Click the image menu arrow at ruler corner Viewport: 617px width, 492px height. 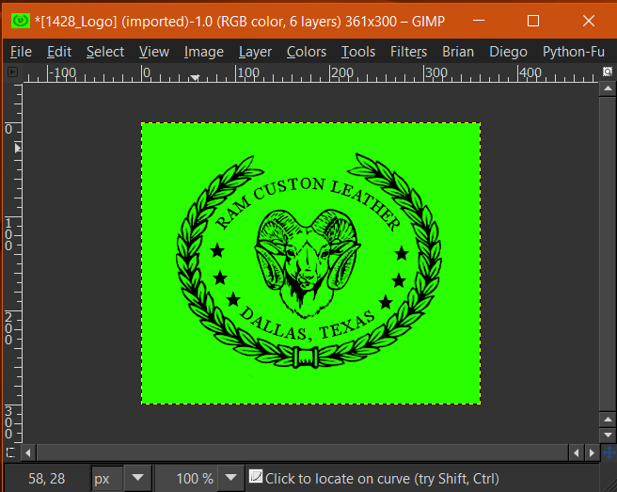tap(12, 72)
